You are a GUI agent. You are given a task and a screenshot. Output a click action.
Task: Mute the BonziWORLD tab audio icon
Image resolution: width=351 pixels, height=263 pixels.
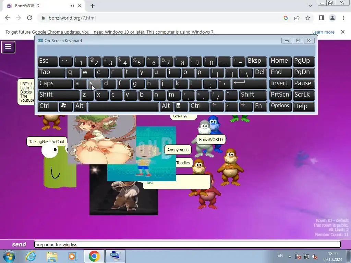pyautogui.click(x=72, y=6)
